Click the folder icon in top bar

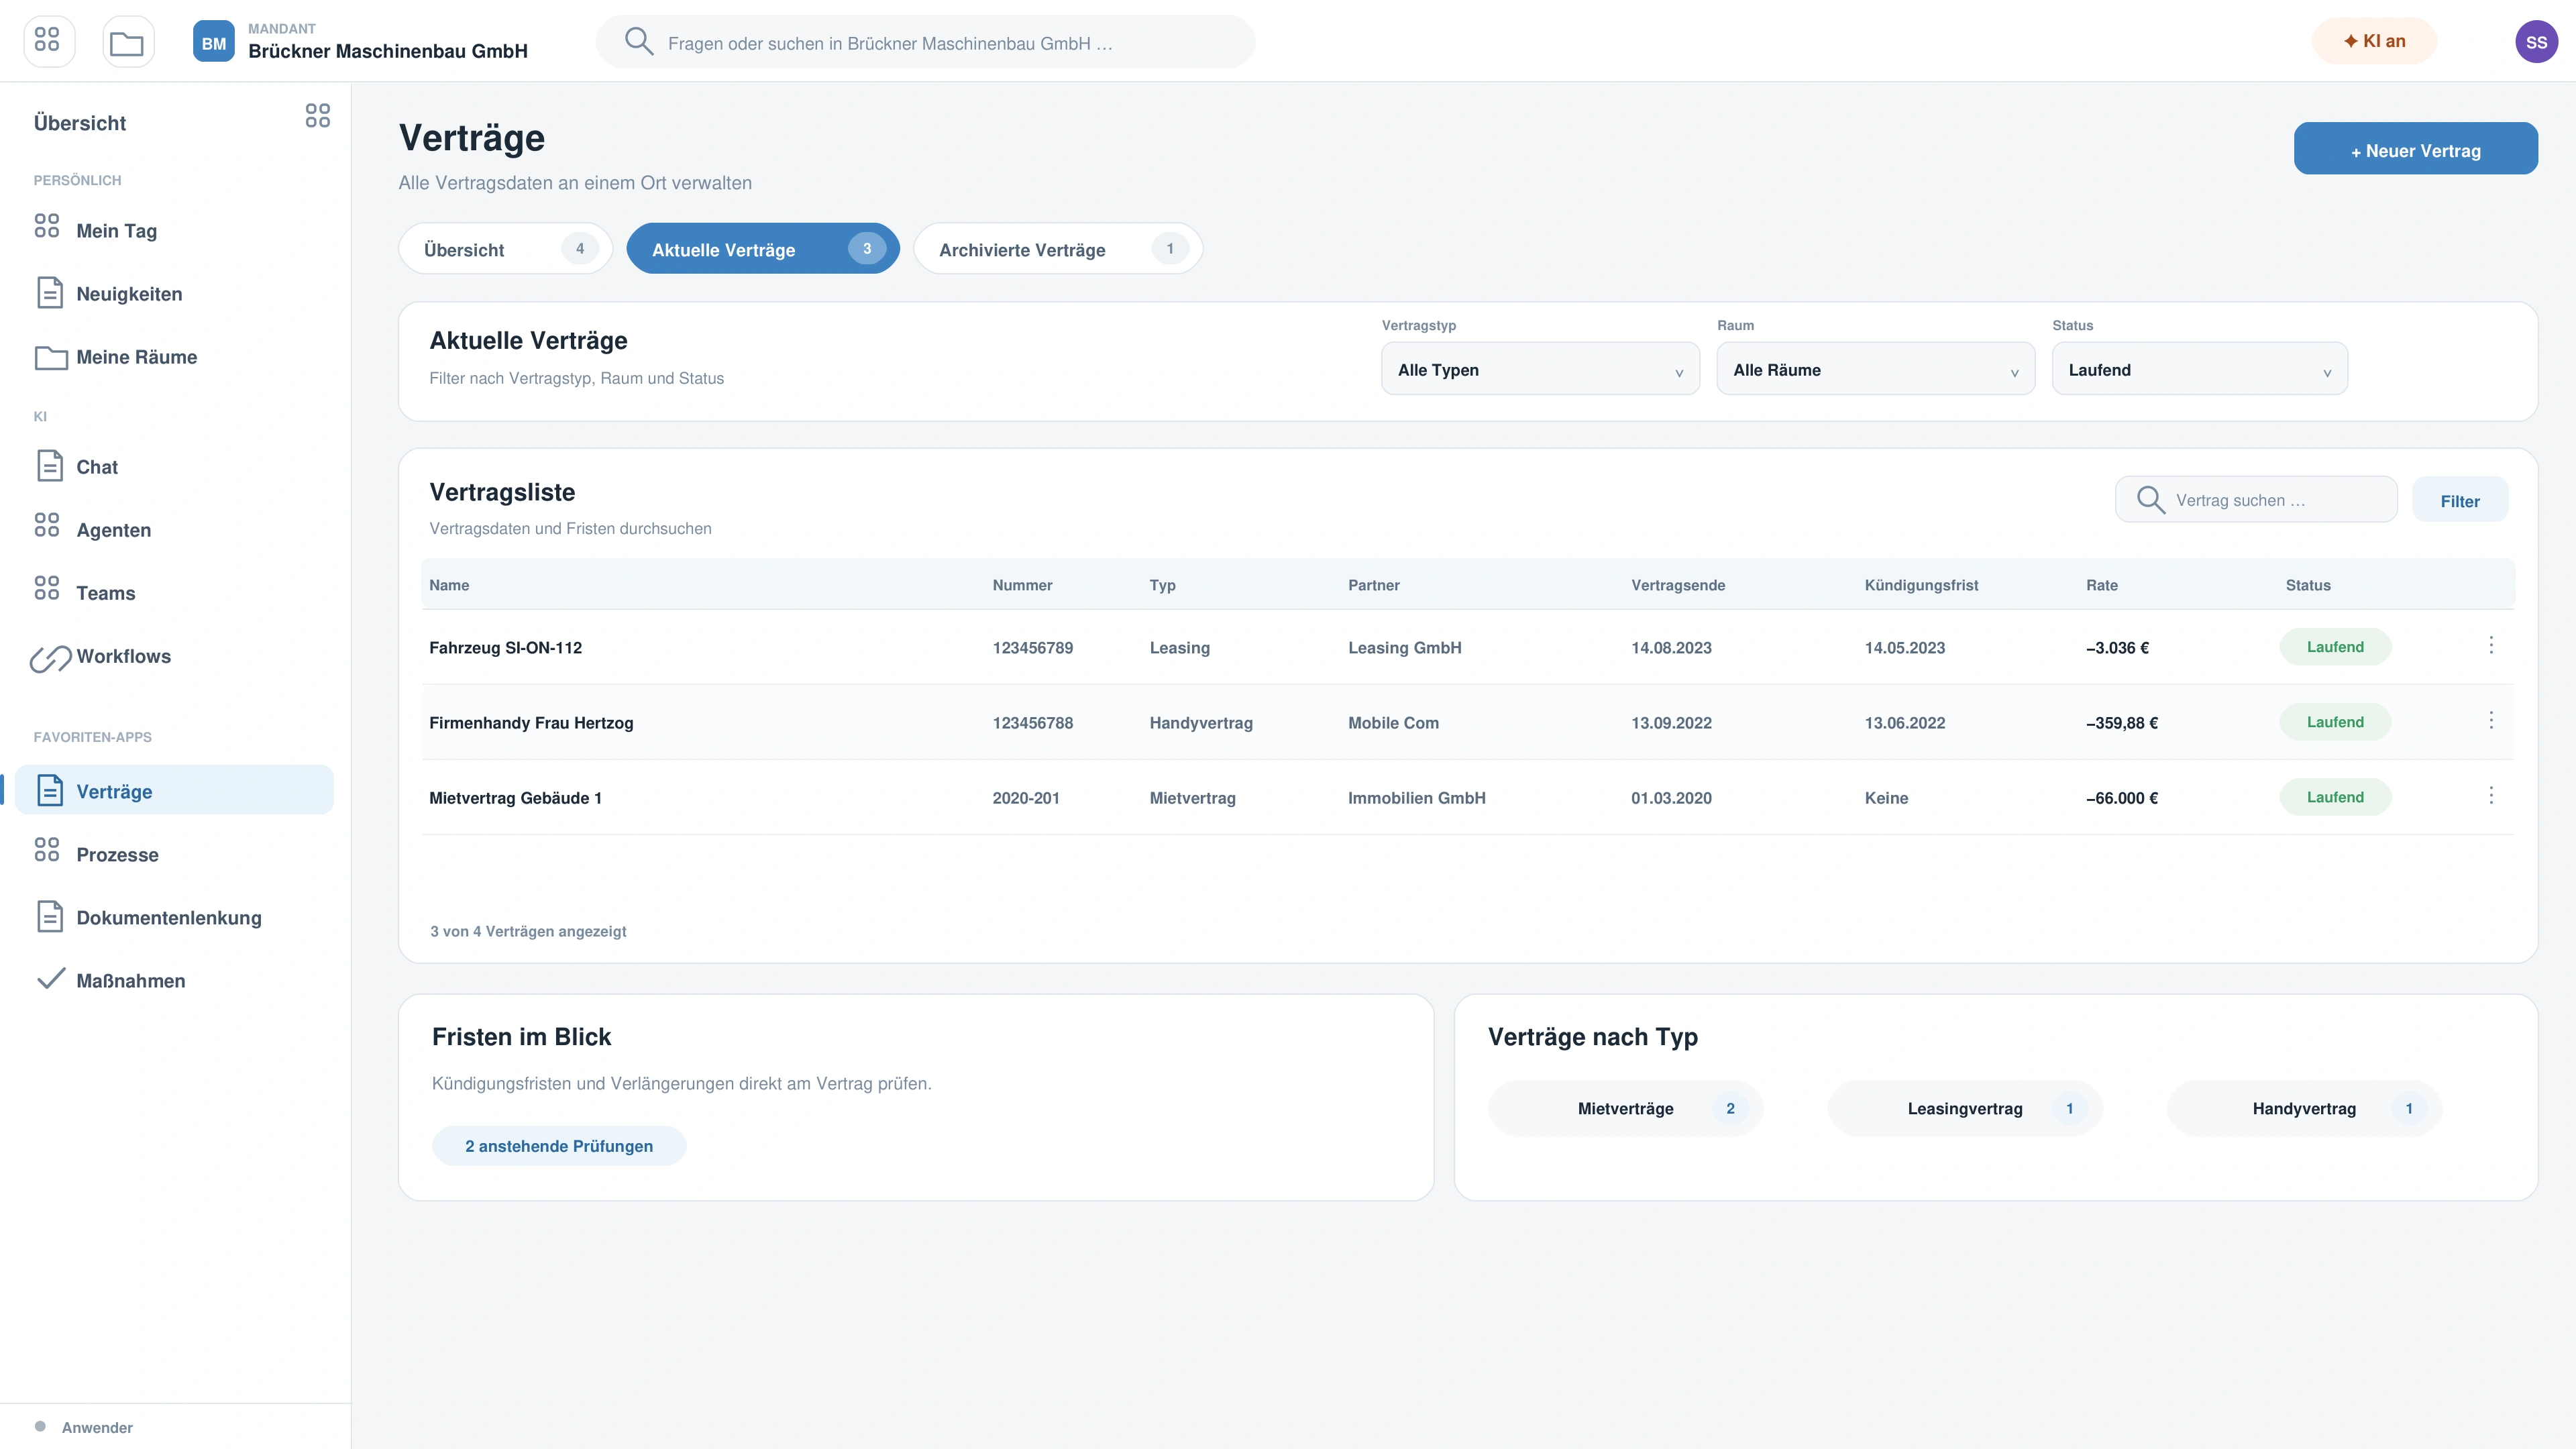click(x=127, y=41)
